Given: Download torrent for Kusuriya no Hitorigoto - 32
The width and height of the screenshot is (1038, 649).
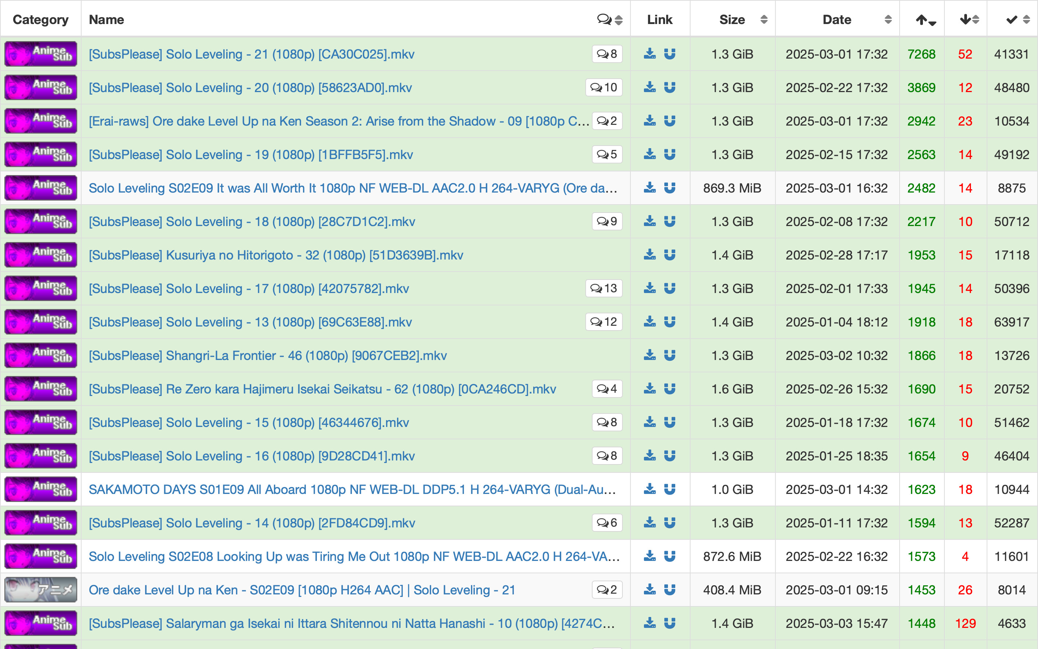Looking at the screenshot, I should (650, 254).
